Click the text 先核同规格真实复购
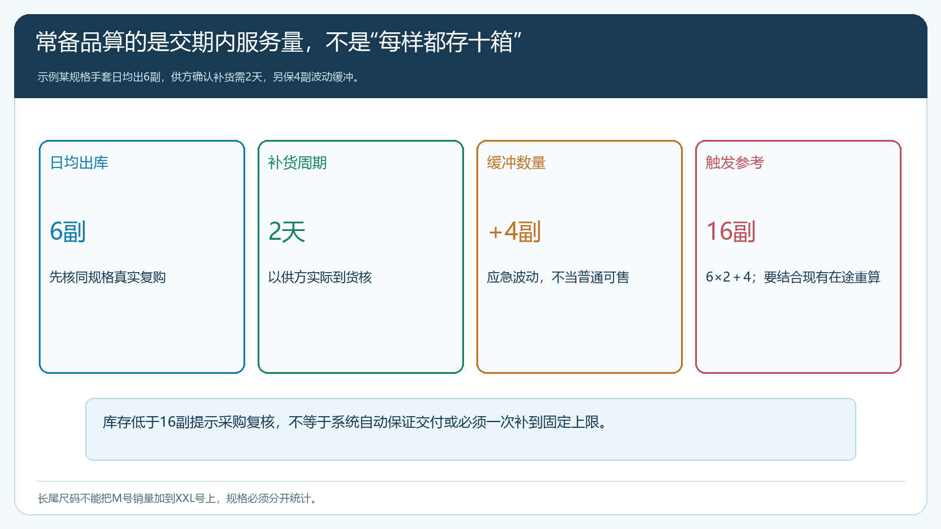This screenshot has height=529, width=941. (x=108, y=277)
